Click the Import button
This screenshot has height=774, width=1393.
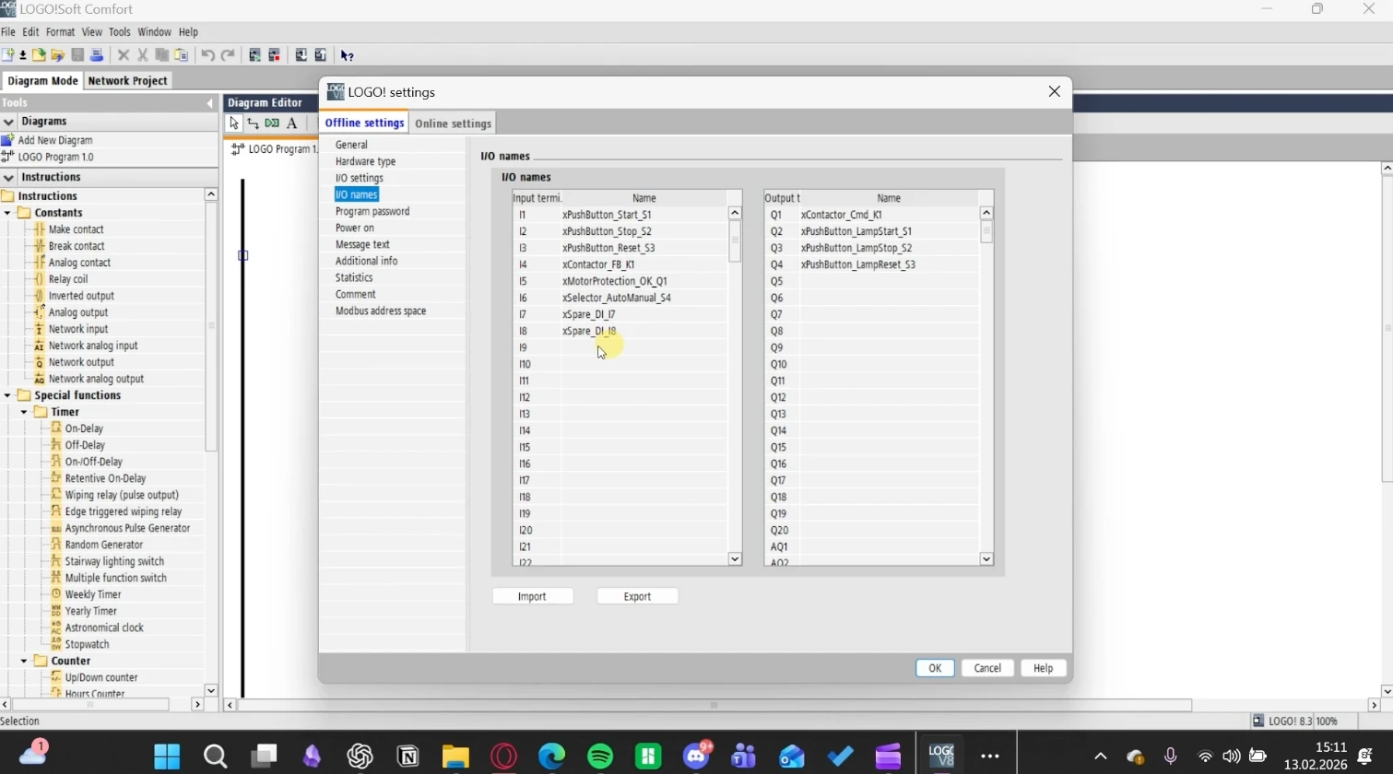(x=532, y=596)
